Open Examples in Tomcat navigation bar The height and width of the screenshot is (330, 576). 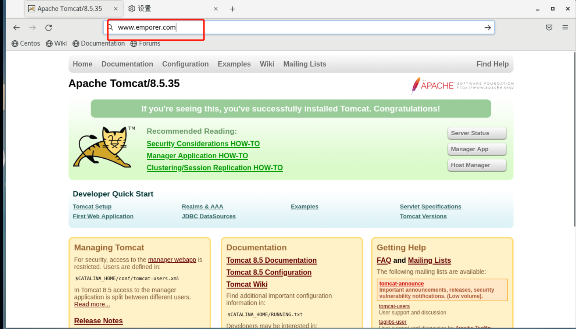pyautogui.click(x=234, y=64)
